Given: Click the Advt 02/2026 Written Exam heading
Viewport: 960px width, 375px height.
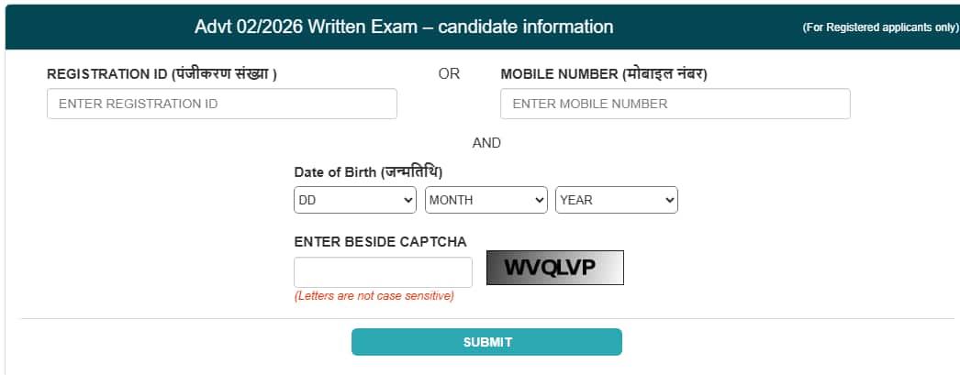Looking at the screenshot, I should coord(404,27).
